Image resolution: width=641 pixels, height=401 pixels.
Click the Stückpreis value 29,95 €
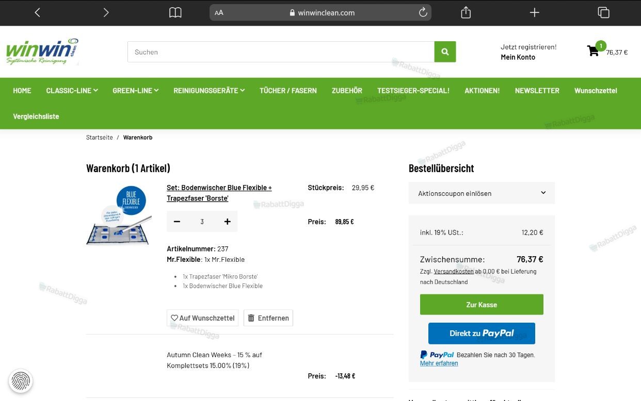(x=363, y=188)
